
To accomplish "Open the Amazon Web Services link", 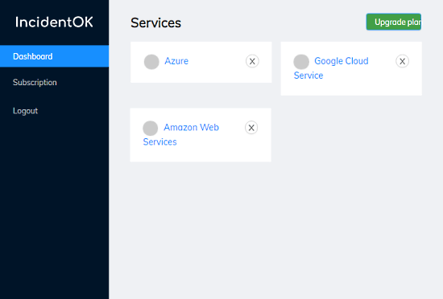I will 180,135.
